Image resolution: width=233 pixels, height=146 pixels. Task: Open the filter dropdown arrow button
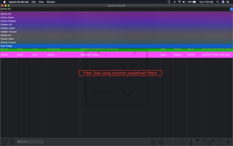[x=231, y=9]
